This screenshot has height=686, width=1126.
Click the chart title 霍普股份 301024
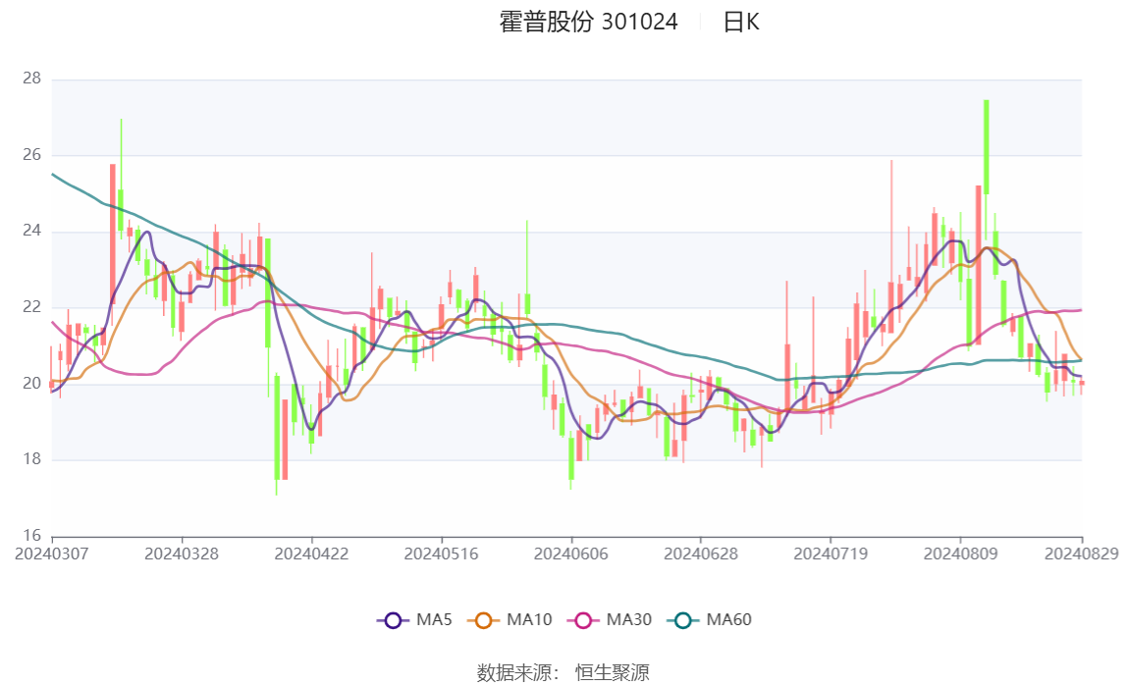[588, 22]
